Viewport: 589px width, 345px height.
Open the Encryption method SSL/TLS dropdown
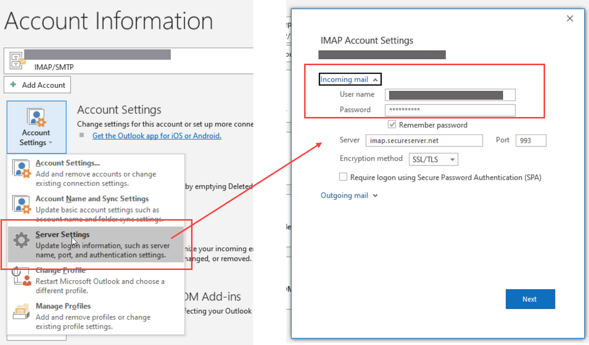[x=433, y=159]
